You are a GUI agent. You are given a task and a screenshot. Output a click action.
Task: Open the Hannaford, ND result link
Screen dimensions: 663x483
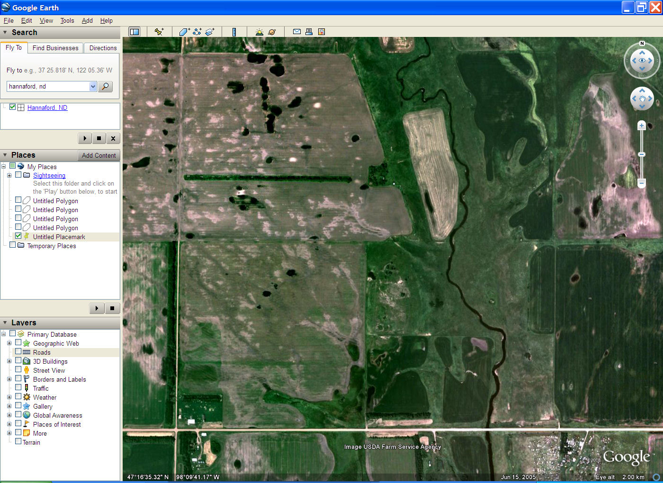point(47,107)
